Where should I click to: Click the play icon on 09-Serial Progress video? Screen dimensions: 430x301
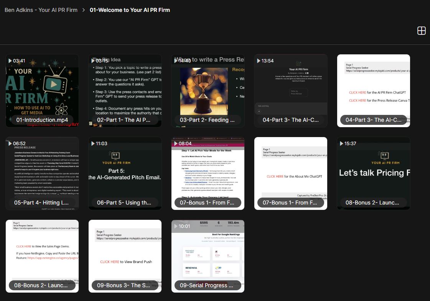[176, 226]
